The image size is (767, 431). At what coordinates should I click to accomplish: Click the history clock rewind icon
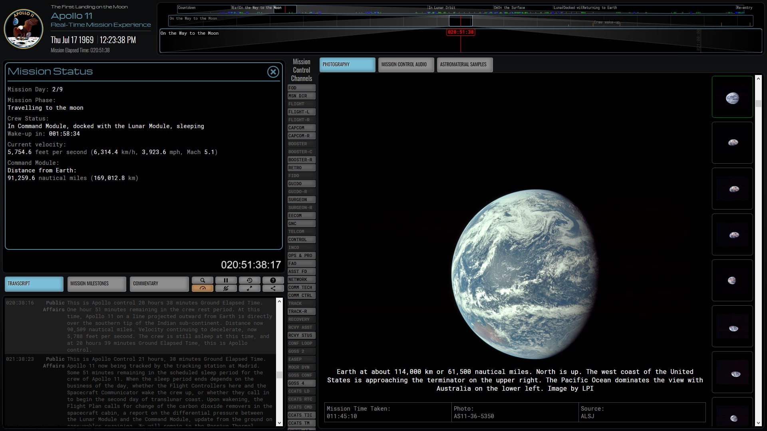click(249, 280)
